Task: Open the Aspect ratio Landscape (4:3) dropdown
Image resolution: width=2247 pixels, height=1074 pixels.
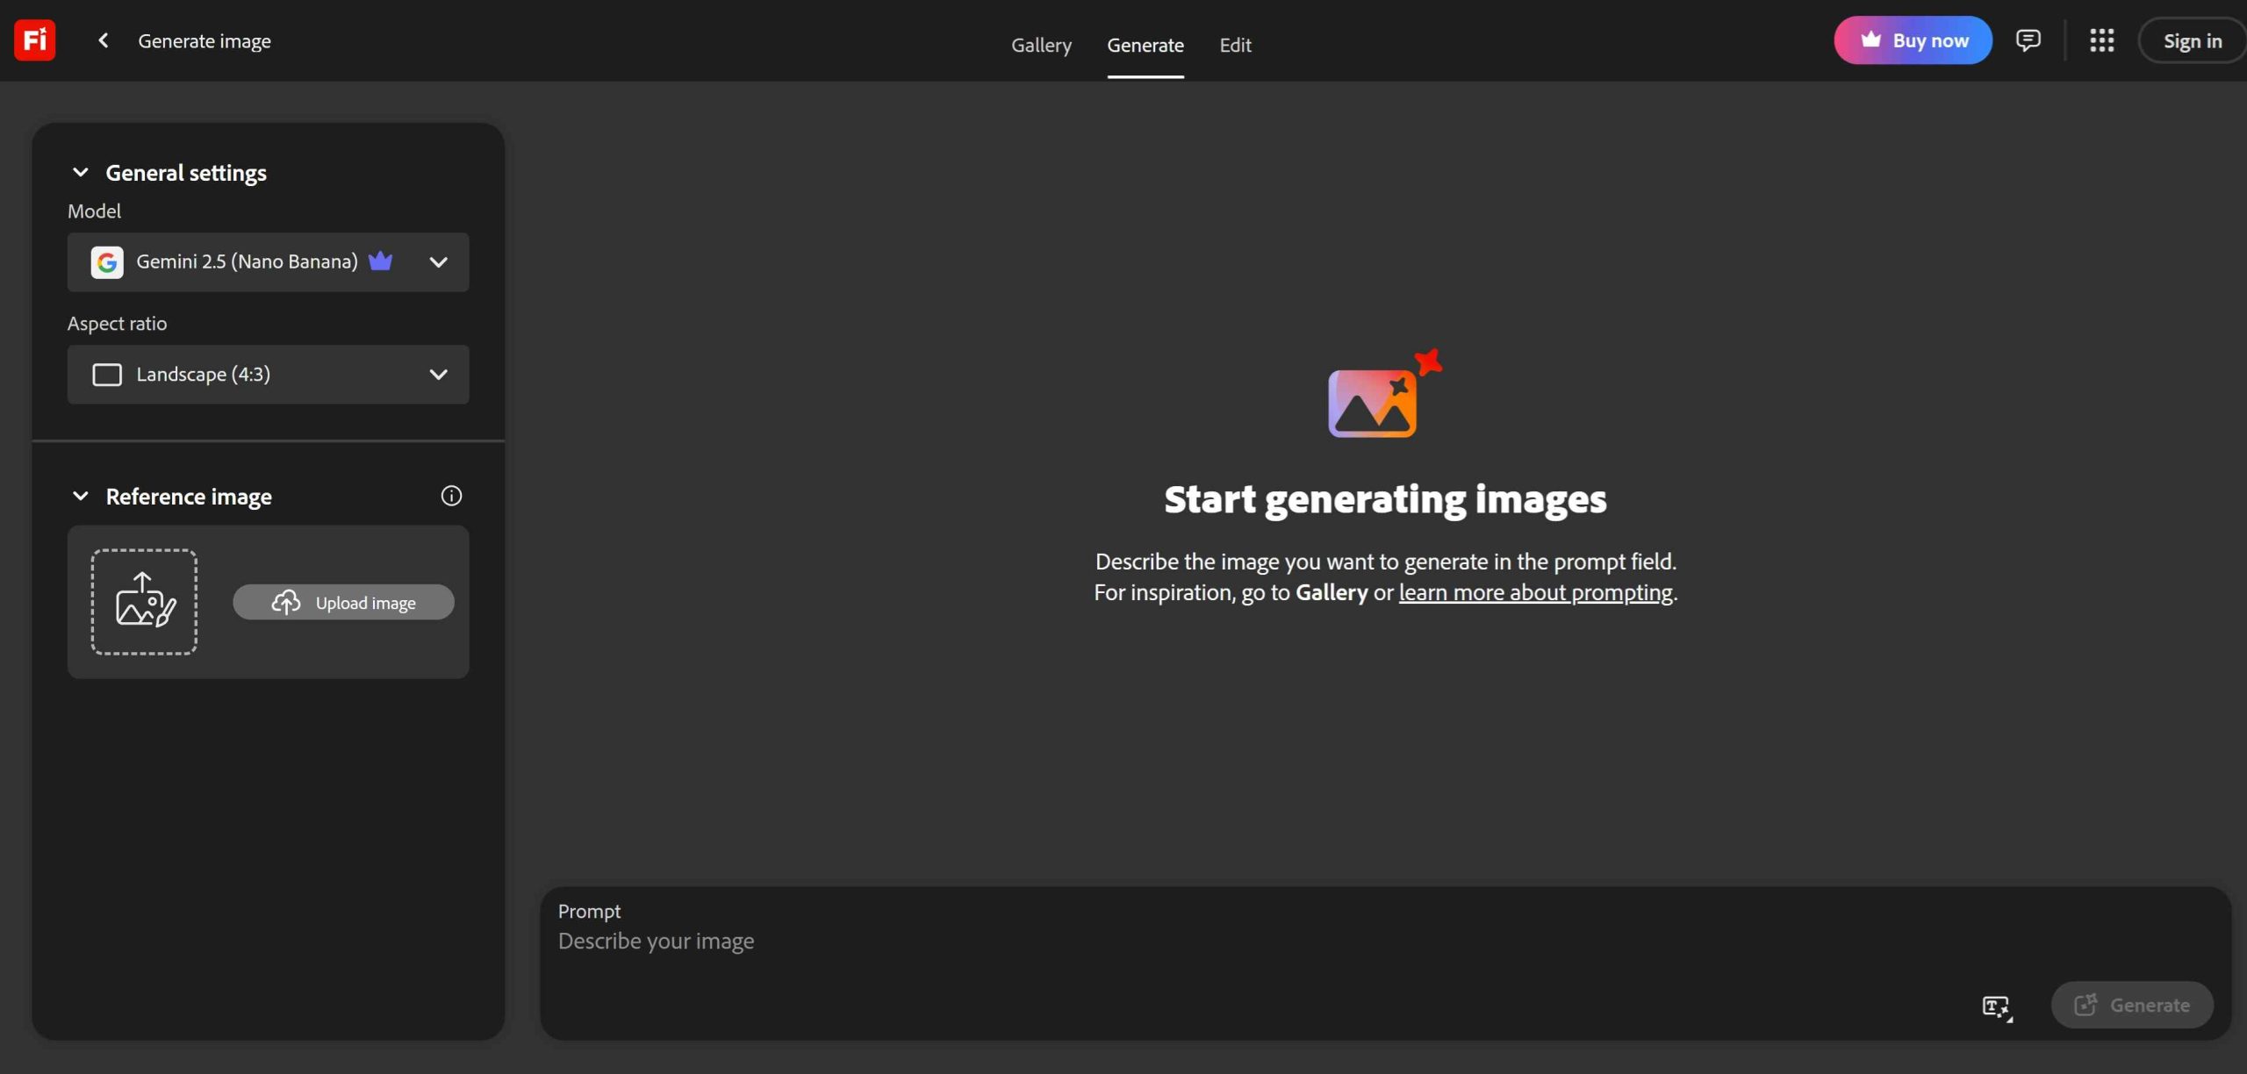Action: pyautogui.click(x=268, y=375)
